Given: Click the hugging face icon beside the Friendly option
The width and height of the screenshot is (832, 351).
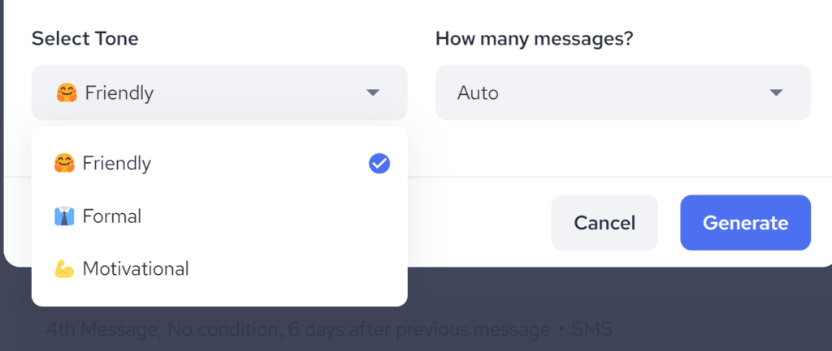Looking at the screenshot, I should (x=64, y=164).
